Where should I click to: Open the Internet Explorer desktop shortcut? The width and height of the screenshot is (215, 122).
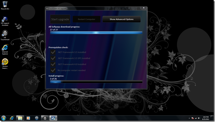pos(5,49)
